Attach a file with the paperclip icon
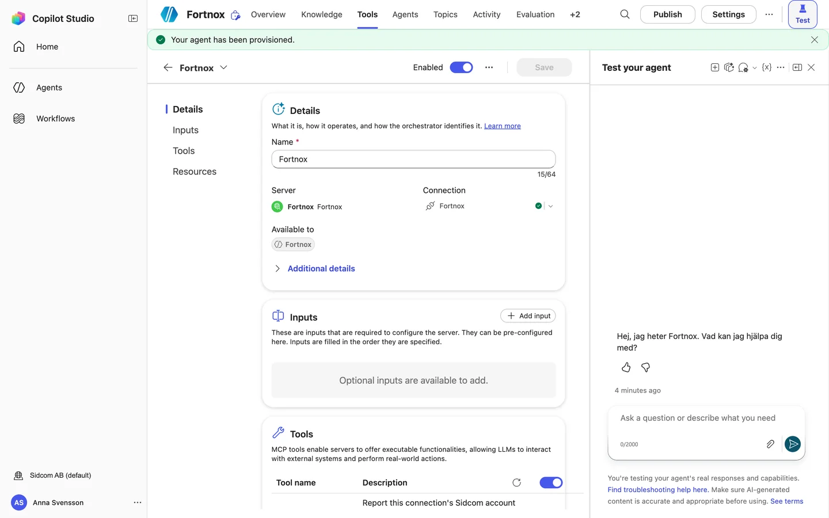Viewport: 829px width, 518px height. tap(770, 444)
